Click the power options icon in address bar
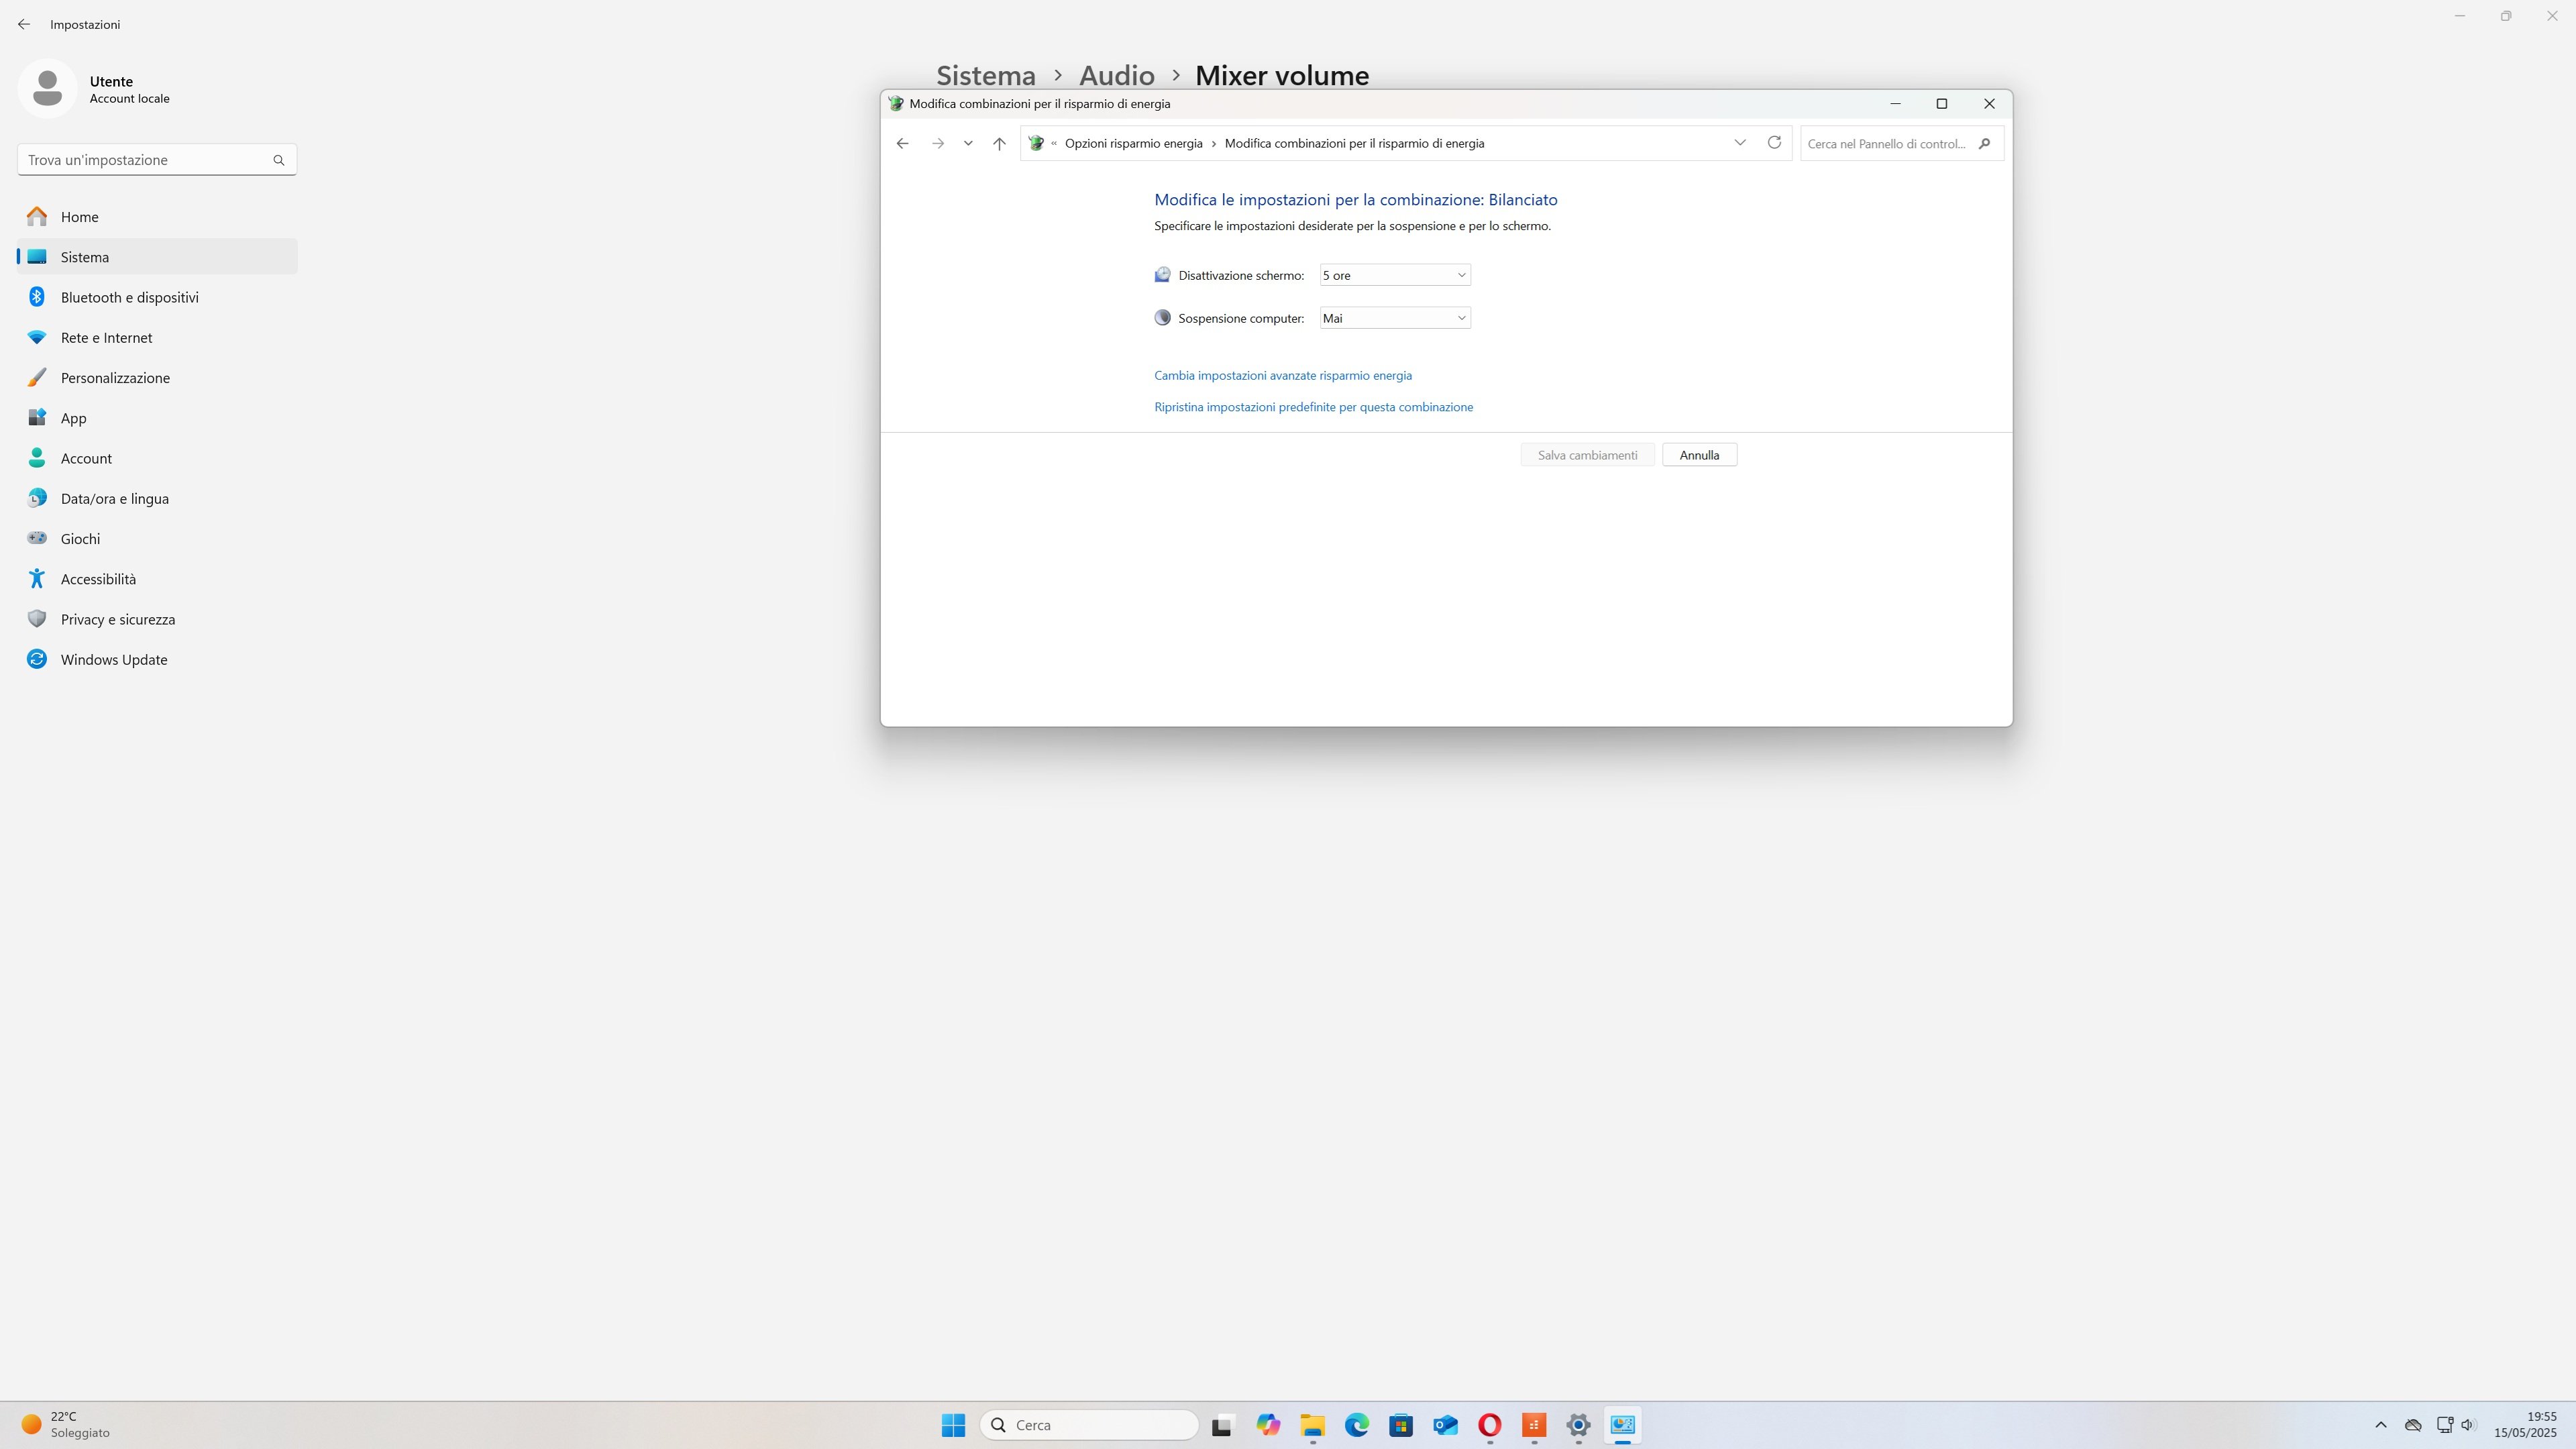Image resolution: width=2576 pixels, height=1449 pixels. (x=1036, y=143)
